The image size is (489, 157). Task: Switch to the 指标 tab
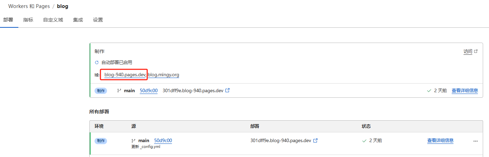[28, 20]
